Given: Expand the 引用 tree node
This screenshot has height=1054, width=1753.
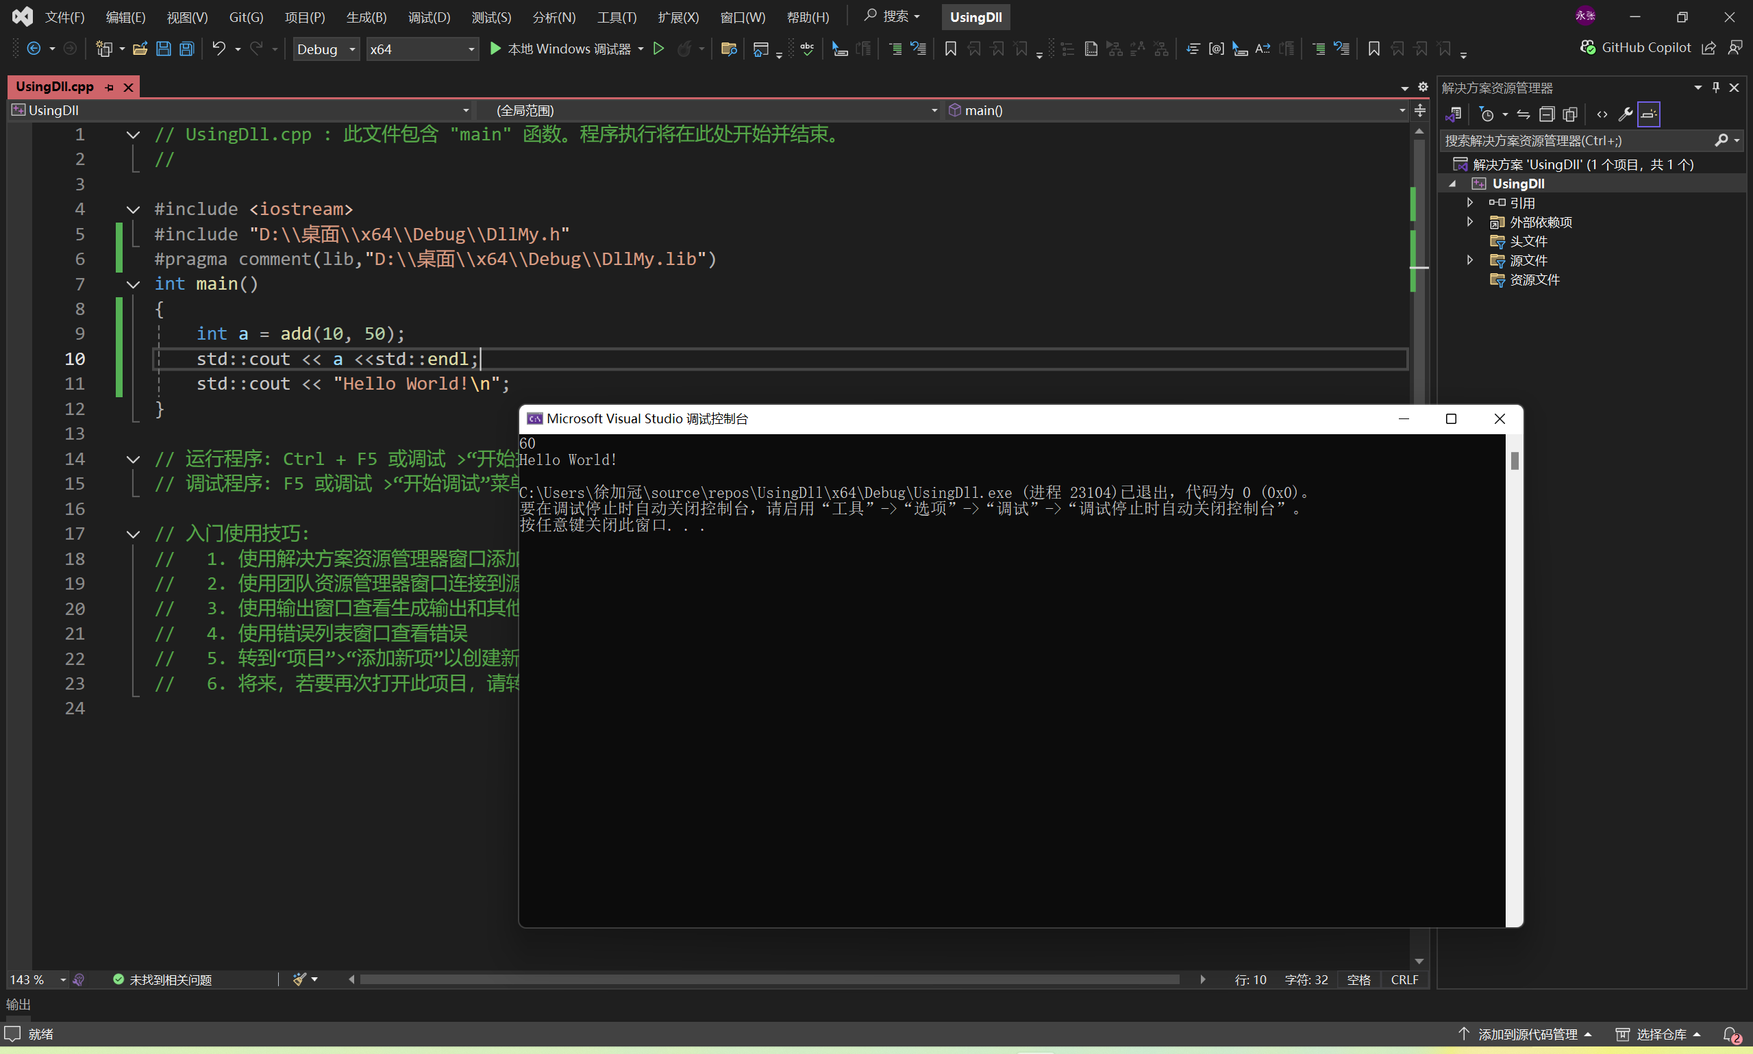Looking at the screenshot, I should 1469,203.
